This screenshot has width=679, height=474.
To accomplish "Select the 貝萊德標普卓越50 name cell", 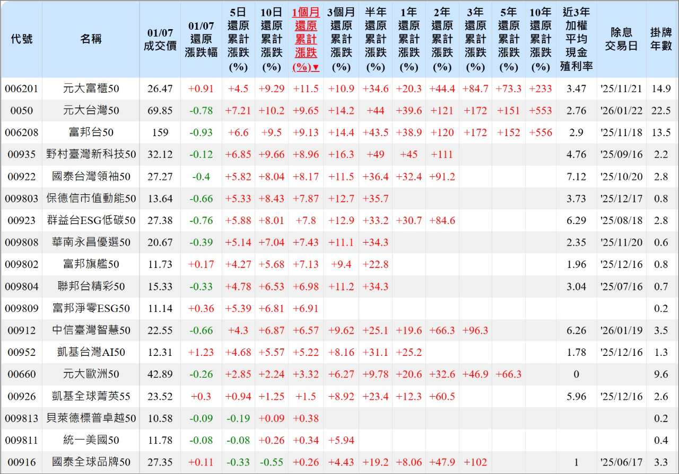I will click(x=91, y=418).
